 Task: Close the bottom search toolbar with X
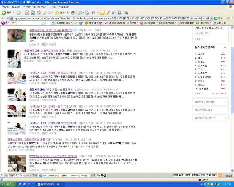tap(2, 175)
